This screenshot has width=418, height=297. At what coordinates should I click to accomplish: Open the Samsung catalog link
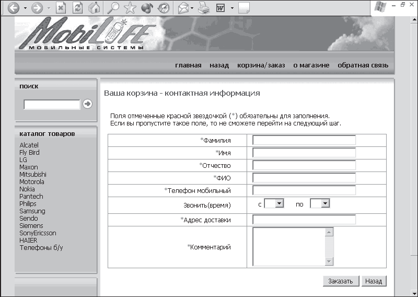[x=32, y=211]
